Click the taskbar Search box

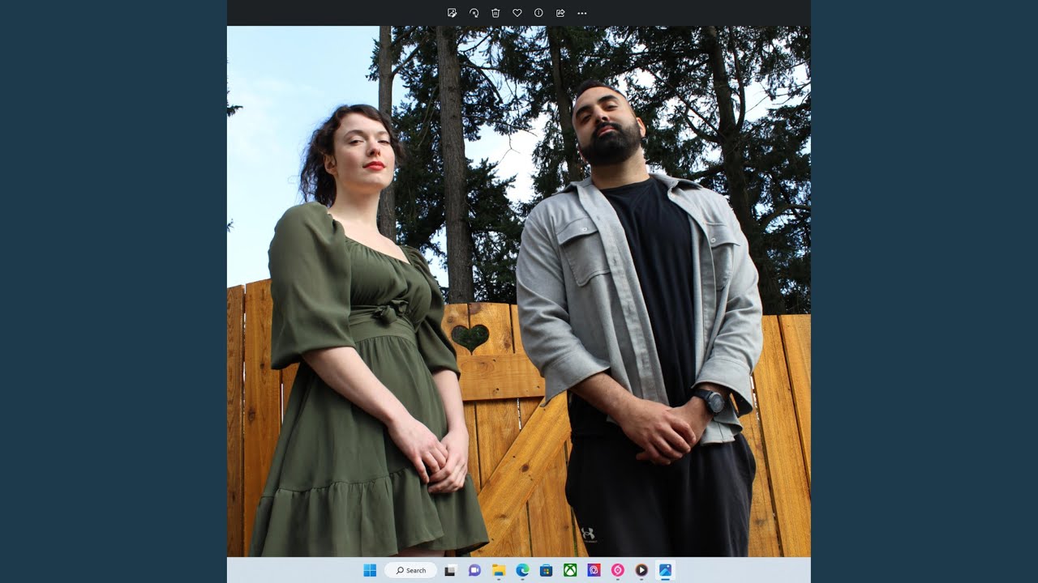point(410,570)
